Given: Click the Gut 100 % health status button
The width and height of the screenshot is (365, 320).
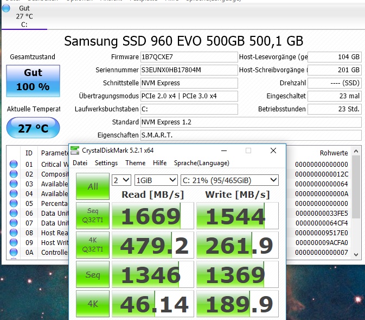Looking at the screenshot, I should pos(33,81).
